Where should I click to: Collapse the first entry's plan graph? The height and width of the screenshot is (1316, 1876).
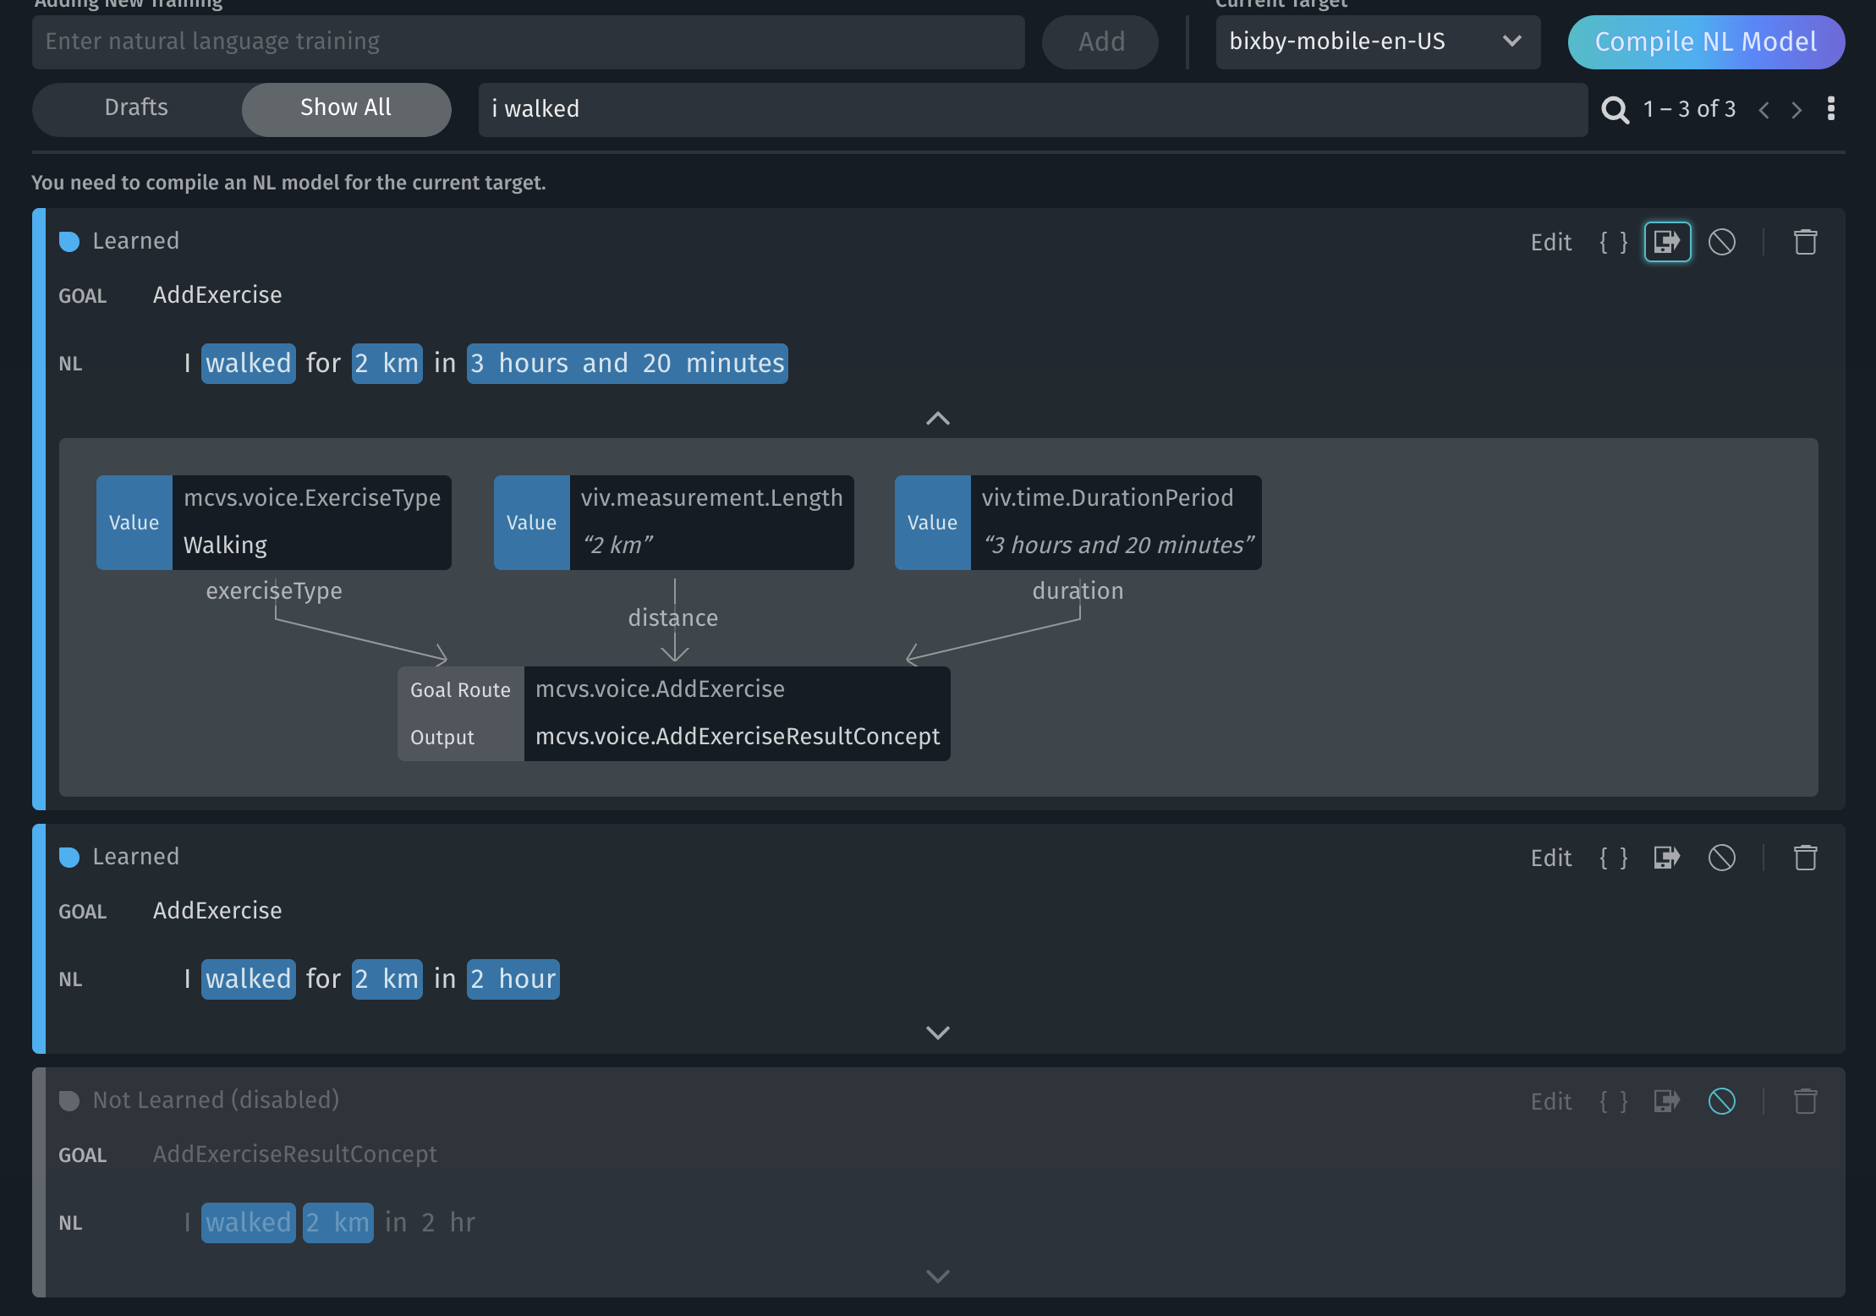pos(937,419)
